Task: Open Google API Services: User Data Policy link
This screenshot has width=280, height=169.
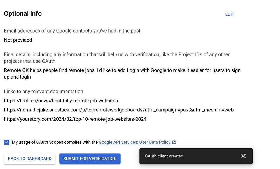Action: (135, 142)
